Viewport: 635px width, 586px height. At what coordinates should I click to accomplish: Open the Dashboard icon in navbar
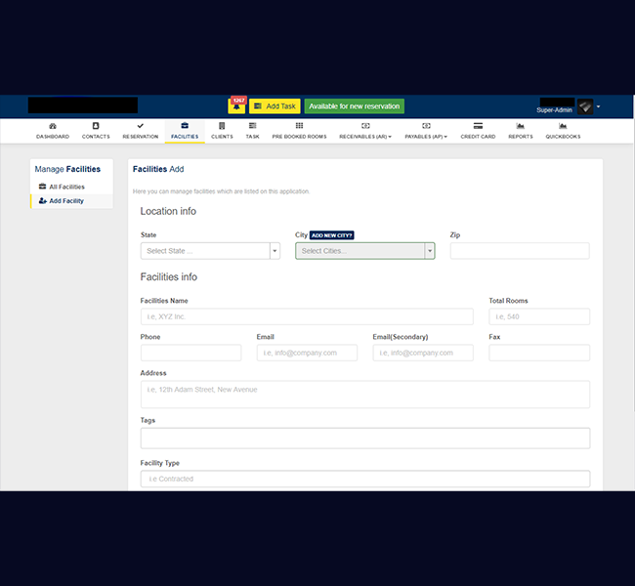click(53, 126)
